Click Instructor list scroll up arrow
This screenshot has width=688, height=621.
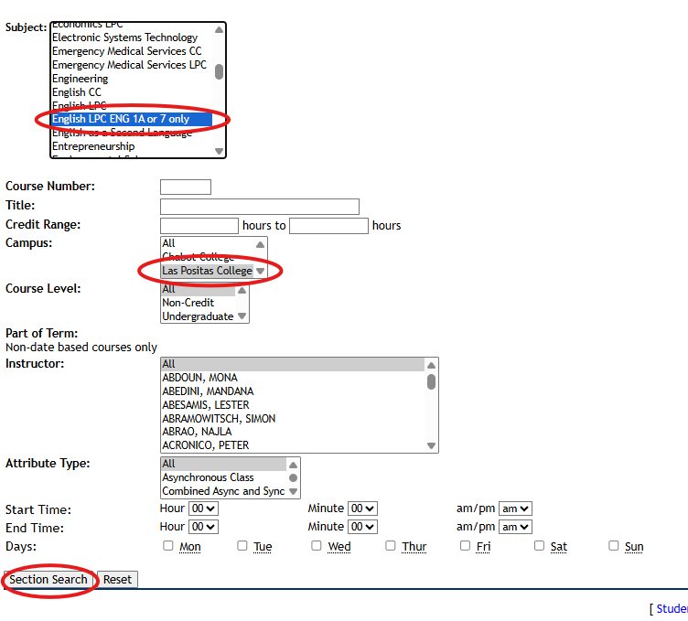[x=432, y=364]
